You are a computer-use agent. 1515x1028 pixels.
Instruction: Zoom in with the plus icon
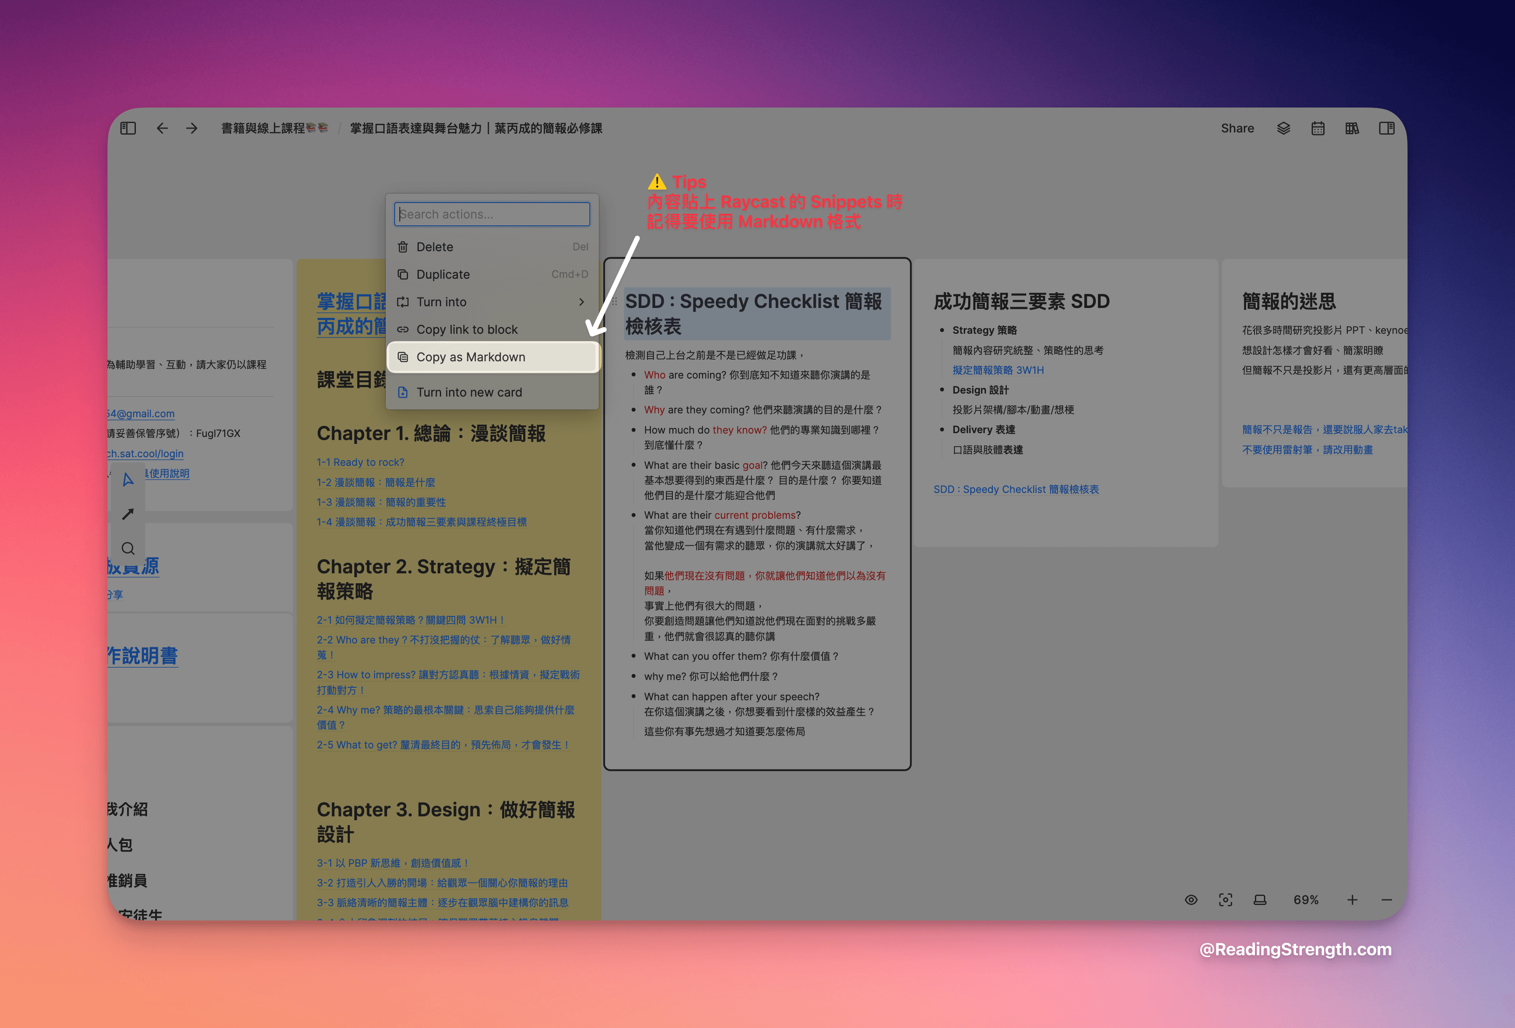[1352, 899]
